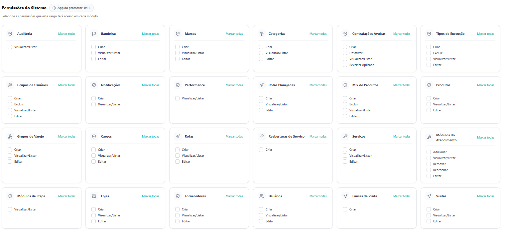The width and height of the screenshot is (506, 231).
Task: Click the shield icon next to Auditoria
Action: tap(10, 34)
